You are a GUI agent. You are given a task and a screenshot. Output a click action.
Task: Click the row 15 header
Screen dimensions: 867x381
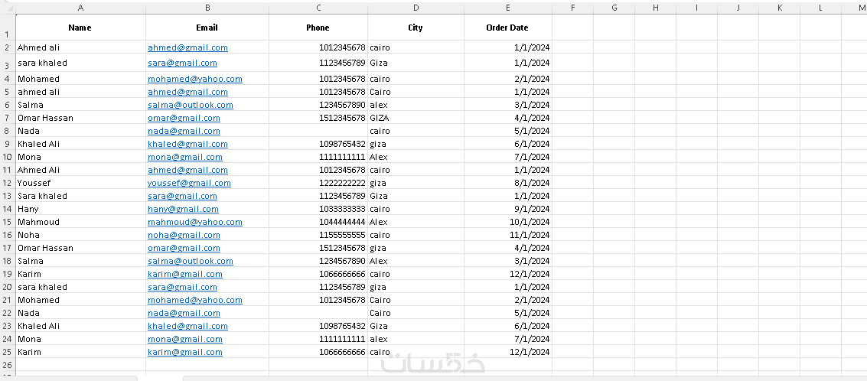[7, 222]
